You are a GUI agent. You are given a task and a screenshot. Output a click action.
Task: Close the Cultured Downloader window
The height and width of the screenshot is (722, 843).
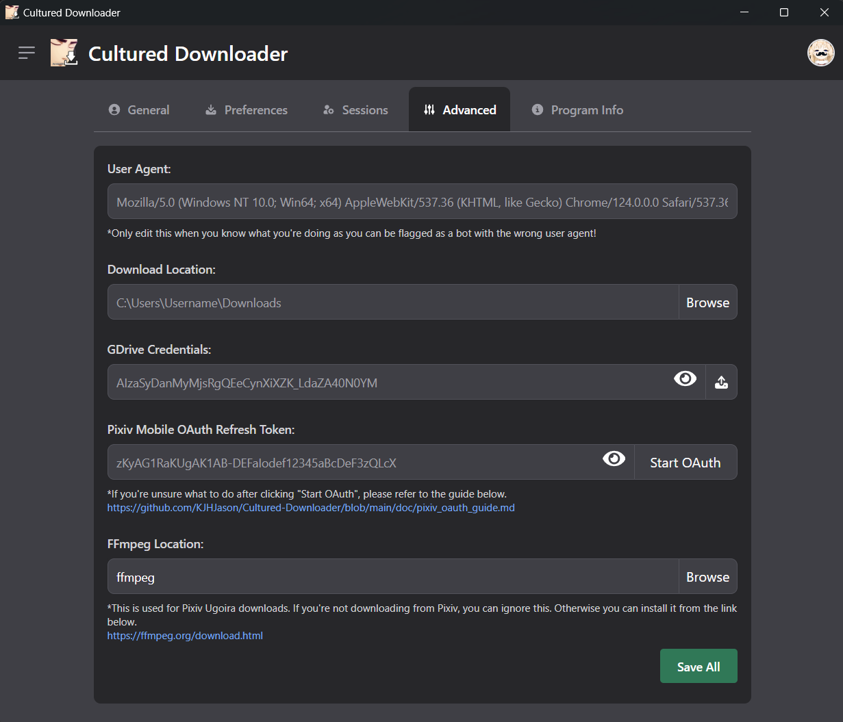824,12
